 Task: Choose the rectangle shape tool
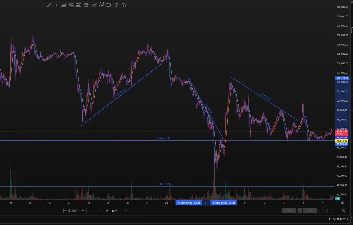point(109,5)
